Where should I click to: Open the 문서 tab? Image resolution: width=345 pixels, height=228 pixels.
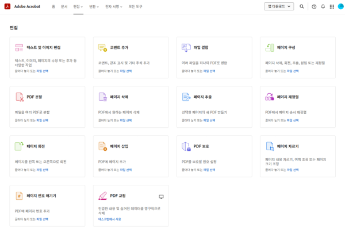click(64, 7)
